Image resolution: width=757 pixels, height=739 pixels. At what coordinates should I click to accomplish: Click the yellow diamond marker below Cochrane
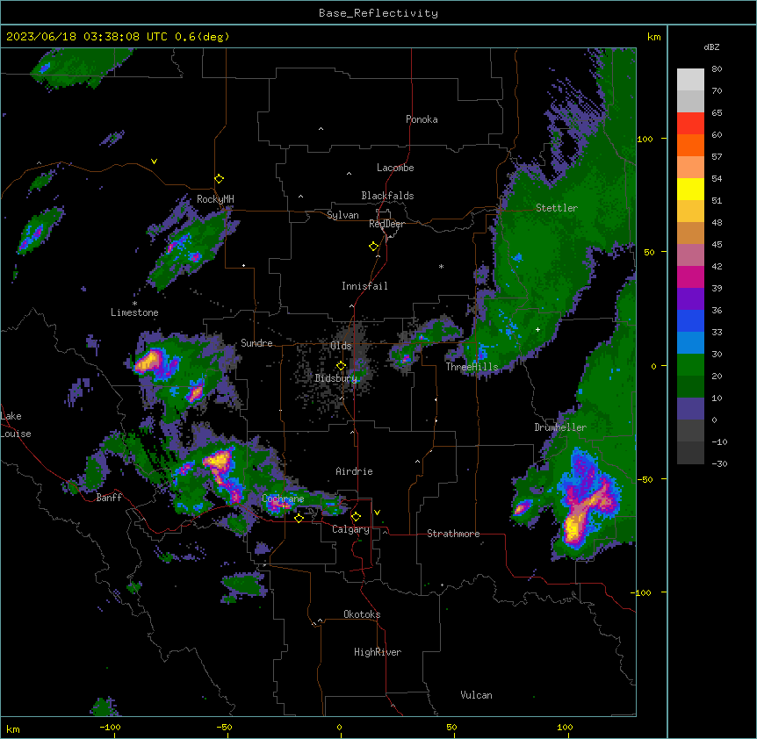[299, 518]
